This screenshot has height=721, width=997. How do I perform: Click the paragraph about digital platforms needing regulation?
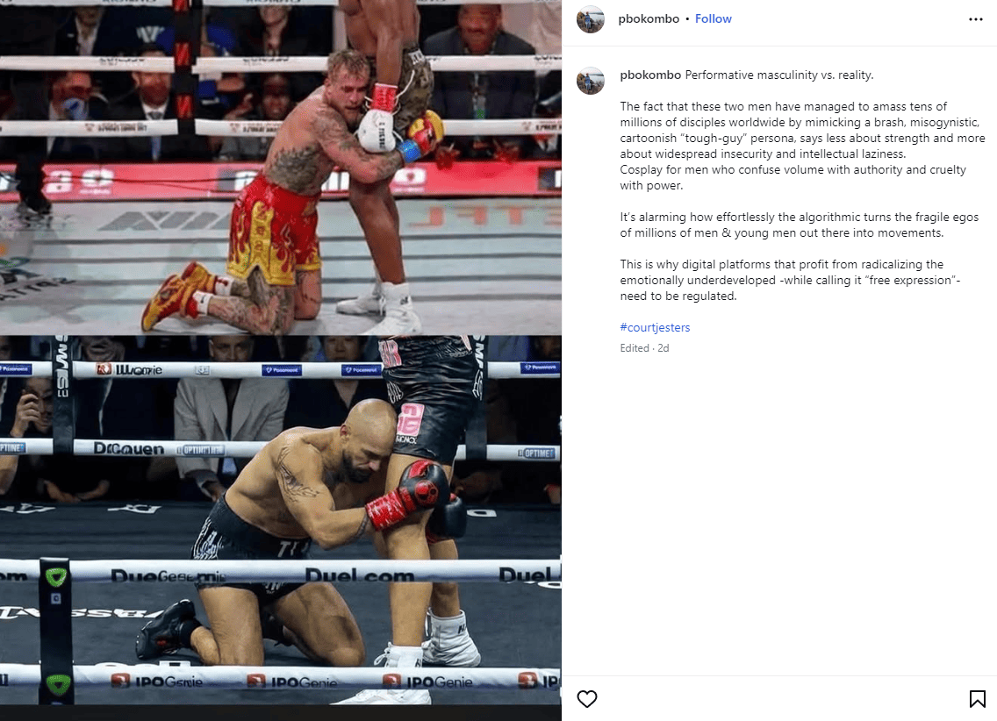[790, 280]
